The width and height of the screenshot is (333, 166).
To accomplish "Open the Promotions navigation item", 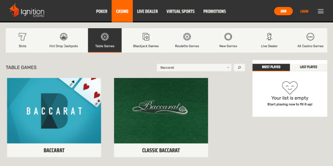I will 214,11.
